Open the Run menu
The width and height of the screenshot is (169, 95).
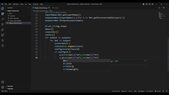pyautogui.click(x=30, y=4)
